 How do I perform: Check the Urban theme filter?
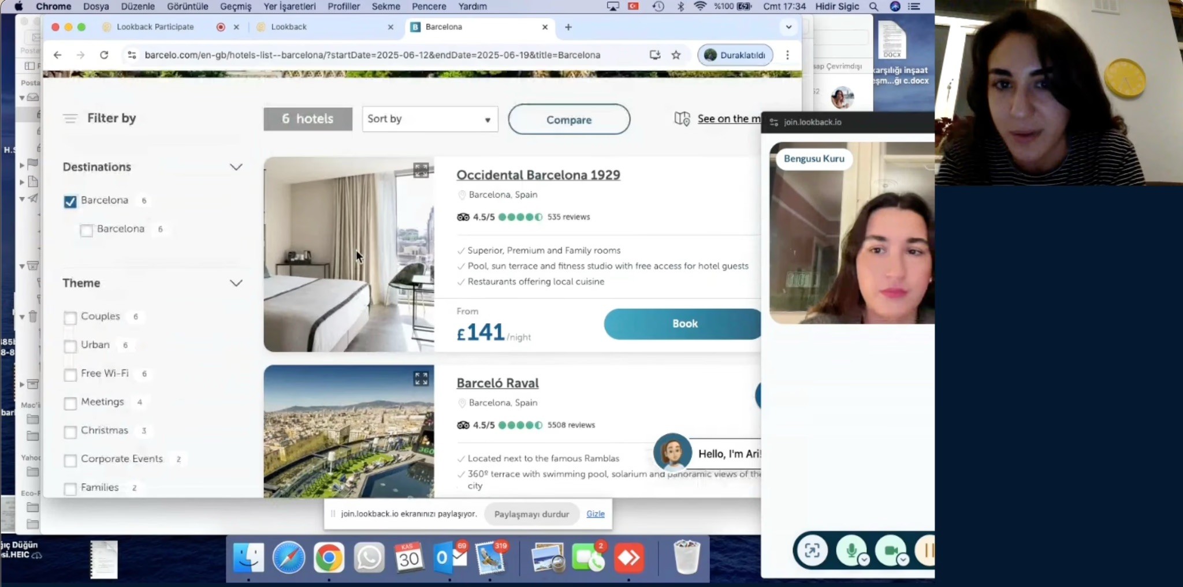(70, 346)
